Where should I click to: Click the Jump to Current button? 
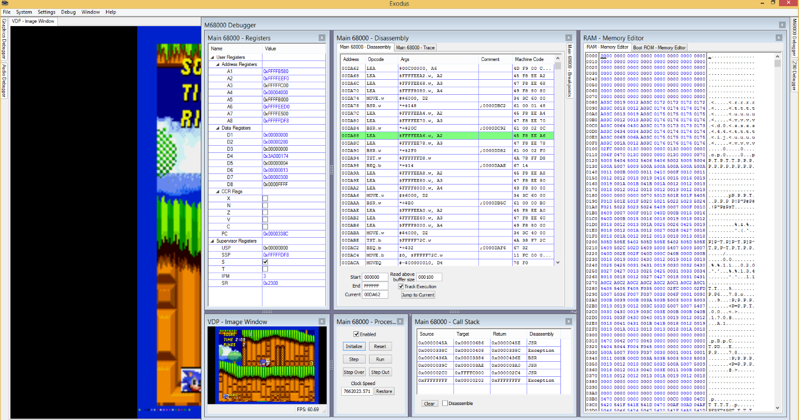coord(418,295)
